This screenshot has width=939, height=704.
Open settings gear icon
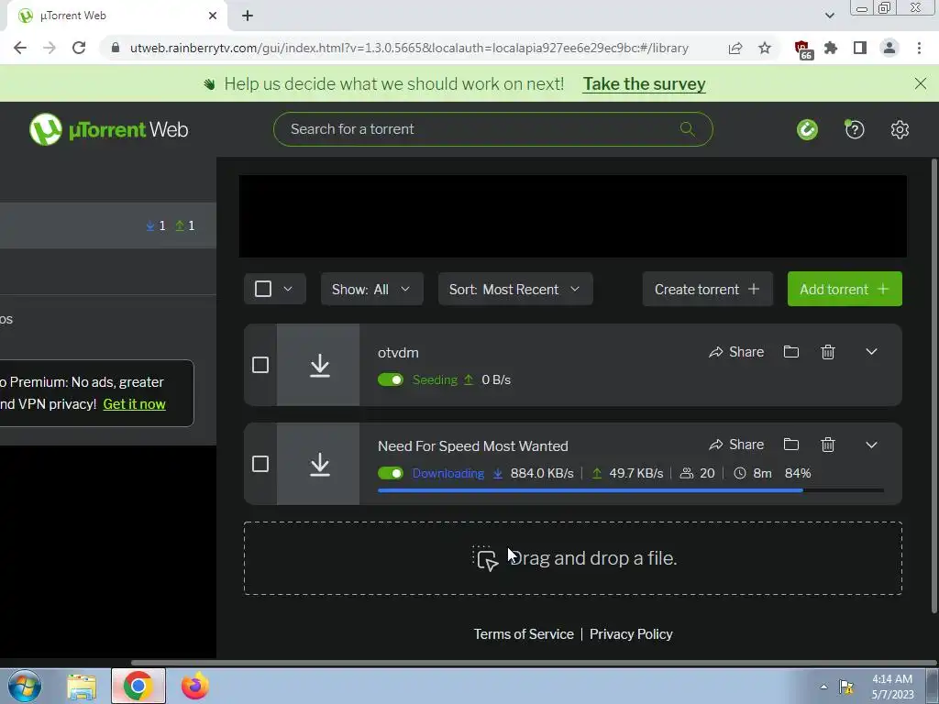900,129
